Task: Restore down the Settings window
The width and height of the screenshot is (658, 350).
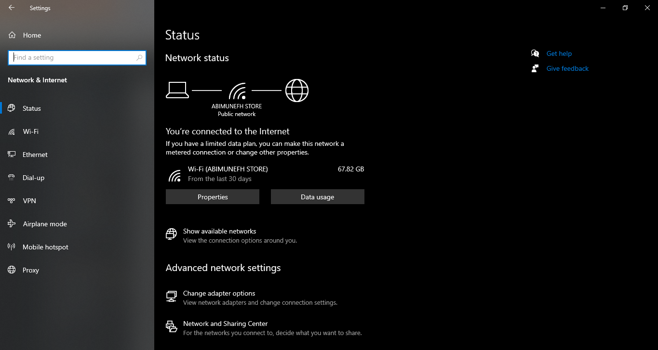Action: coord(625,8)
